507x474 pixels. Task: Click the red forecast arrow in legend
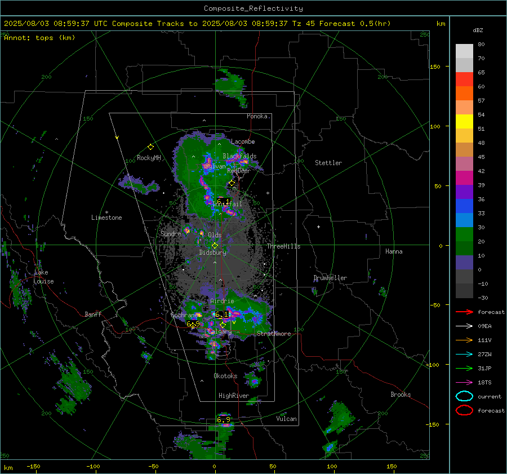(464, 312)
